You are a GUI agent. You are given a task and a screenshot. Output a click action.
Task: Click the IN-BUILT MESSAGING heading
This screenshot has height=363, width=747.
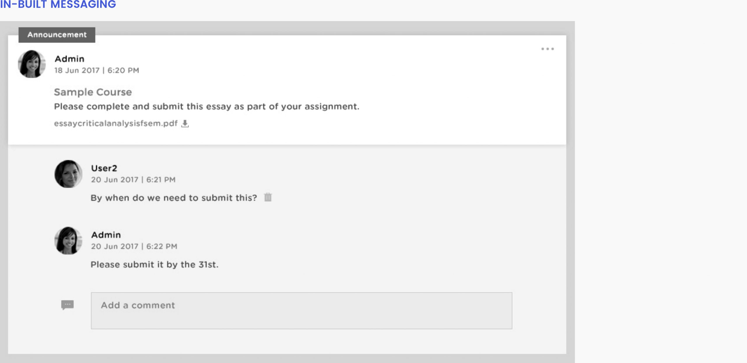(58, 4)
